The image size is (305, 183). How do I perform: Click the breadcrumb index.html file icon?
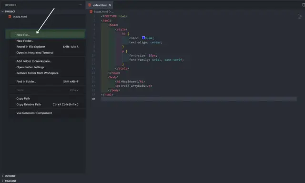[x=91, y=11]
